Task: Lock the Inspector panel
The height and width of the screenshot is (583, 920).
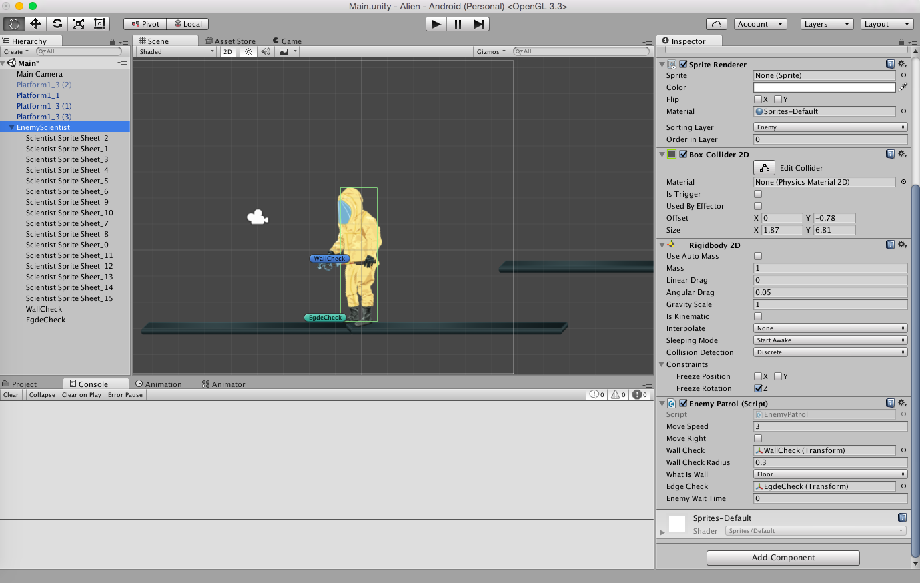Action: click(901, 41)
